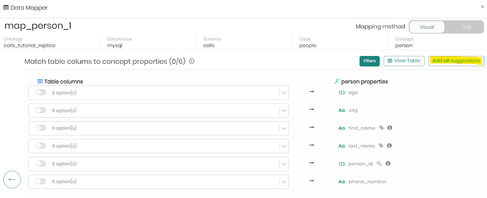Screen dimensions: 487x198
Task: Toggle the switch in the phone_number row
Action: (40, 182)
